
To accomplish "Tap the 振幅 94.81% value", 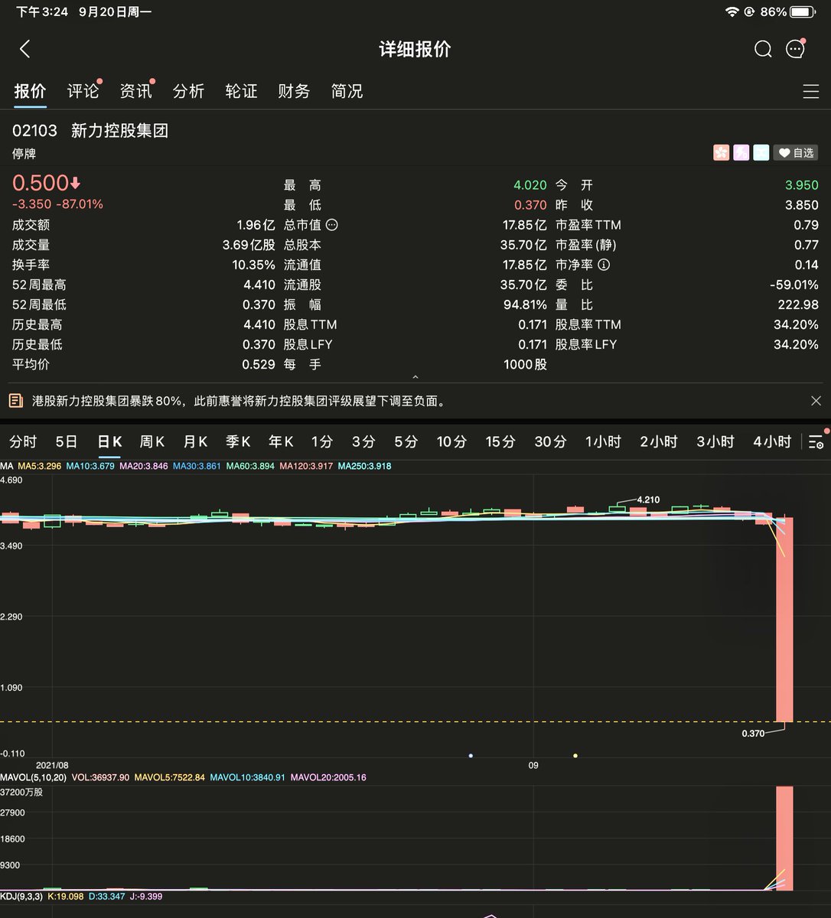I will pos(525,304).
